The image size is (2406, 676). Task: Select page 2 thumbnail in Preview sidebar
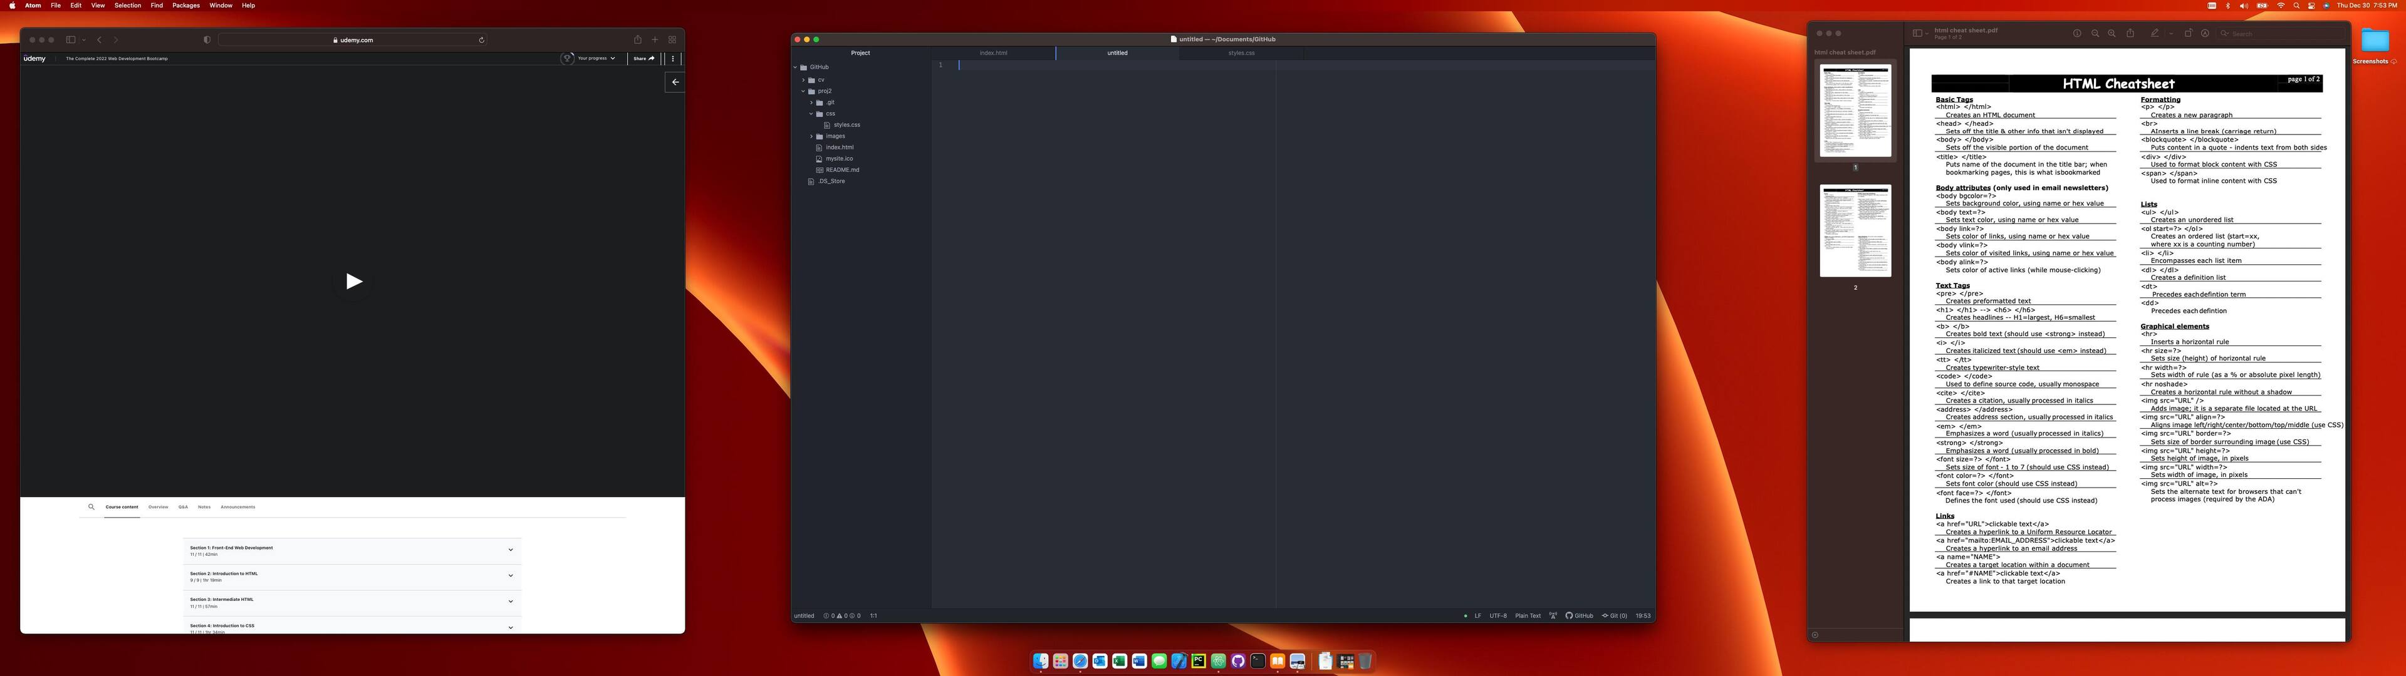coord(1855,230)
